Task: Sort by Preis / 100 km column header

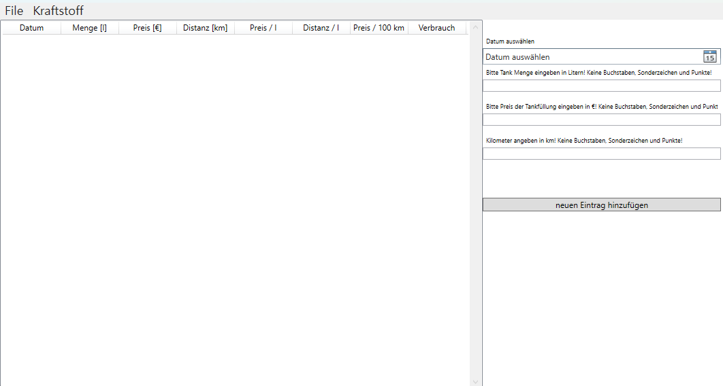Action: pyautogui.click(x=379, y=28)
